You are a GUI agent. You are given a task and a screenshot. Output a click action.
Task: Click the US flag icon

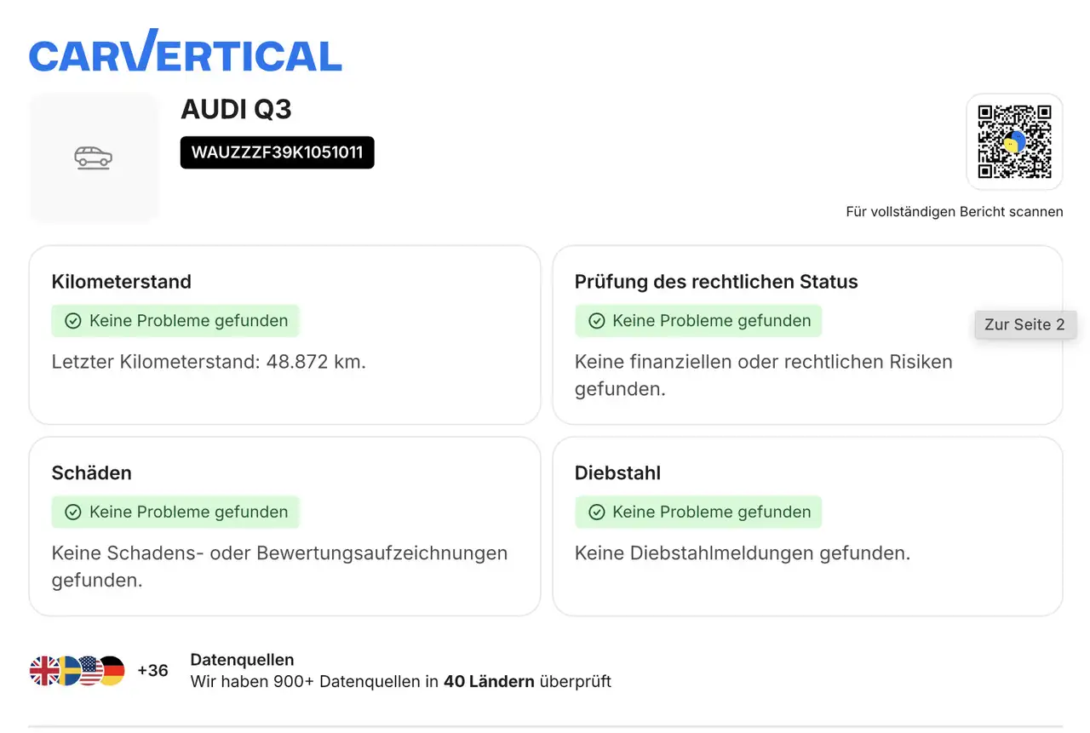[89, 671]
